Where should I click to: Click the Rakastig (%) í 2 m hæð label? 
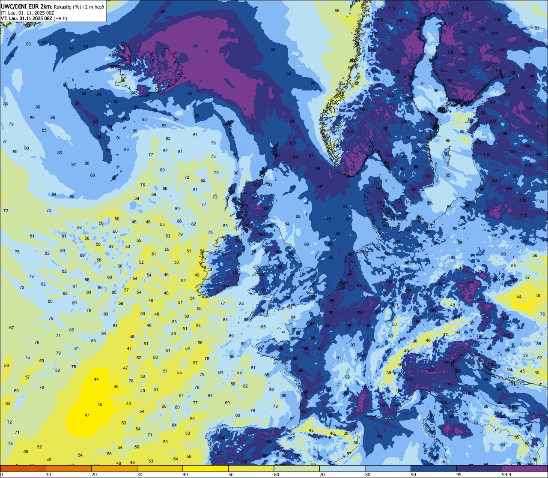(78, 6)
